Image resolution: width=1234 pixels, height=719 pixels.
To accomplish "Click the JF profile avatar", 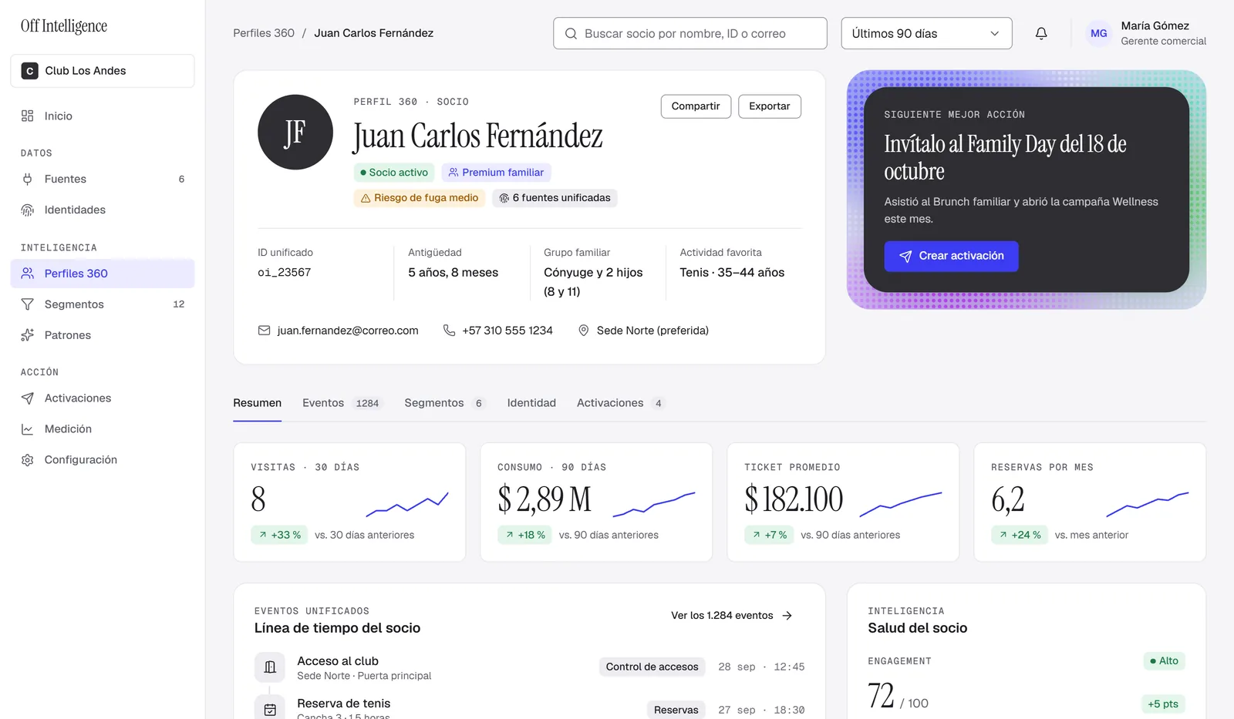I will pyautogui.click(x=295, y=133).
